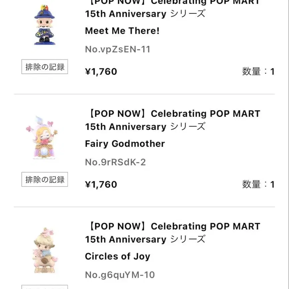View the Circles of Joy figure image

point(45,250)
